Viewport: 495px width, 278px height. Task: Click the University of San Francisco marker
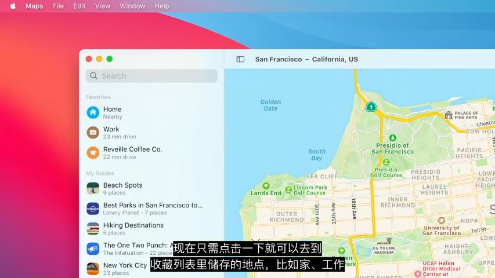(441, 221)
